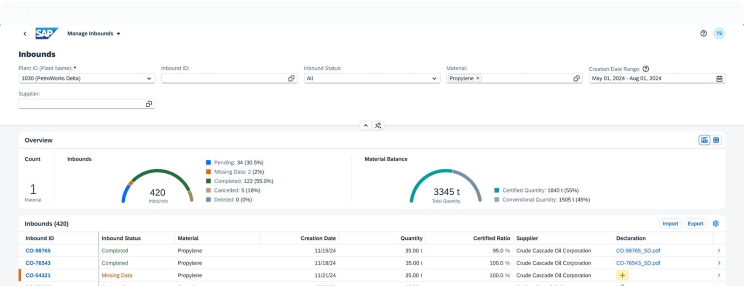Click the blue Pending legend swatch

pyautogui.click(x=208, y=162)
